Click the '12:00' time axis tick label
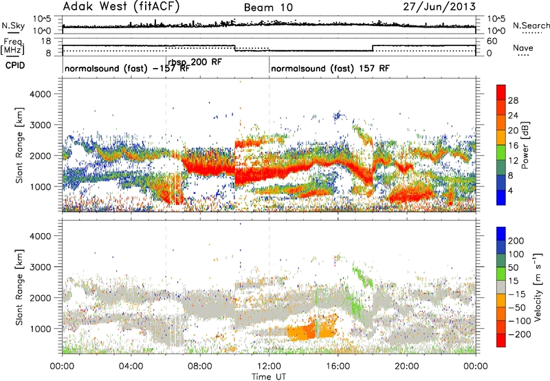 [x=269, y=366]
